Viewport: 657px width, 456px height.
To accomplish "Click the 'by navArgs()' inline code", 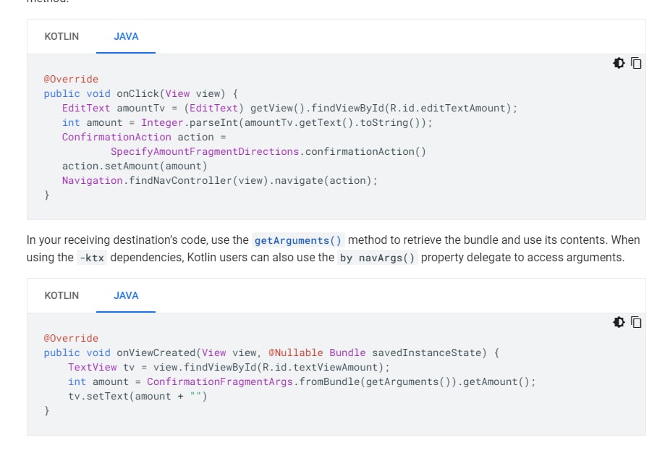I will coord(377,258).
